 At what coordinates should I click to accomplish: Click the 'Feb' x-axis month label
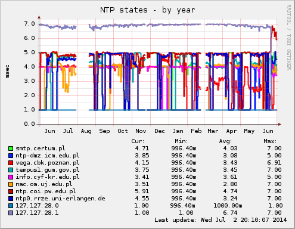coord(196,131)
